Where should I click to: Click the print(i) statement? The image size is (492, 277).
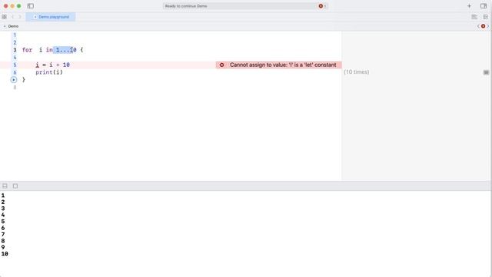click(49, 72)
